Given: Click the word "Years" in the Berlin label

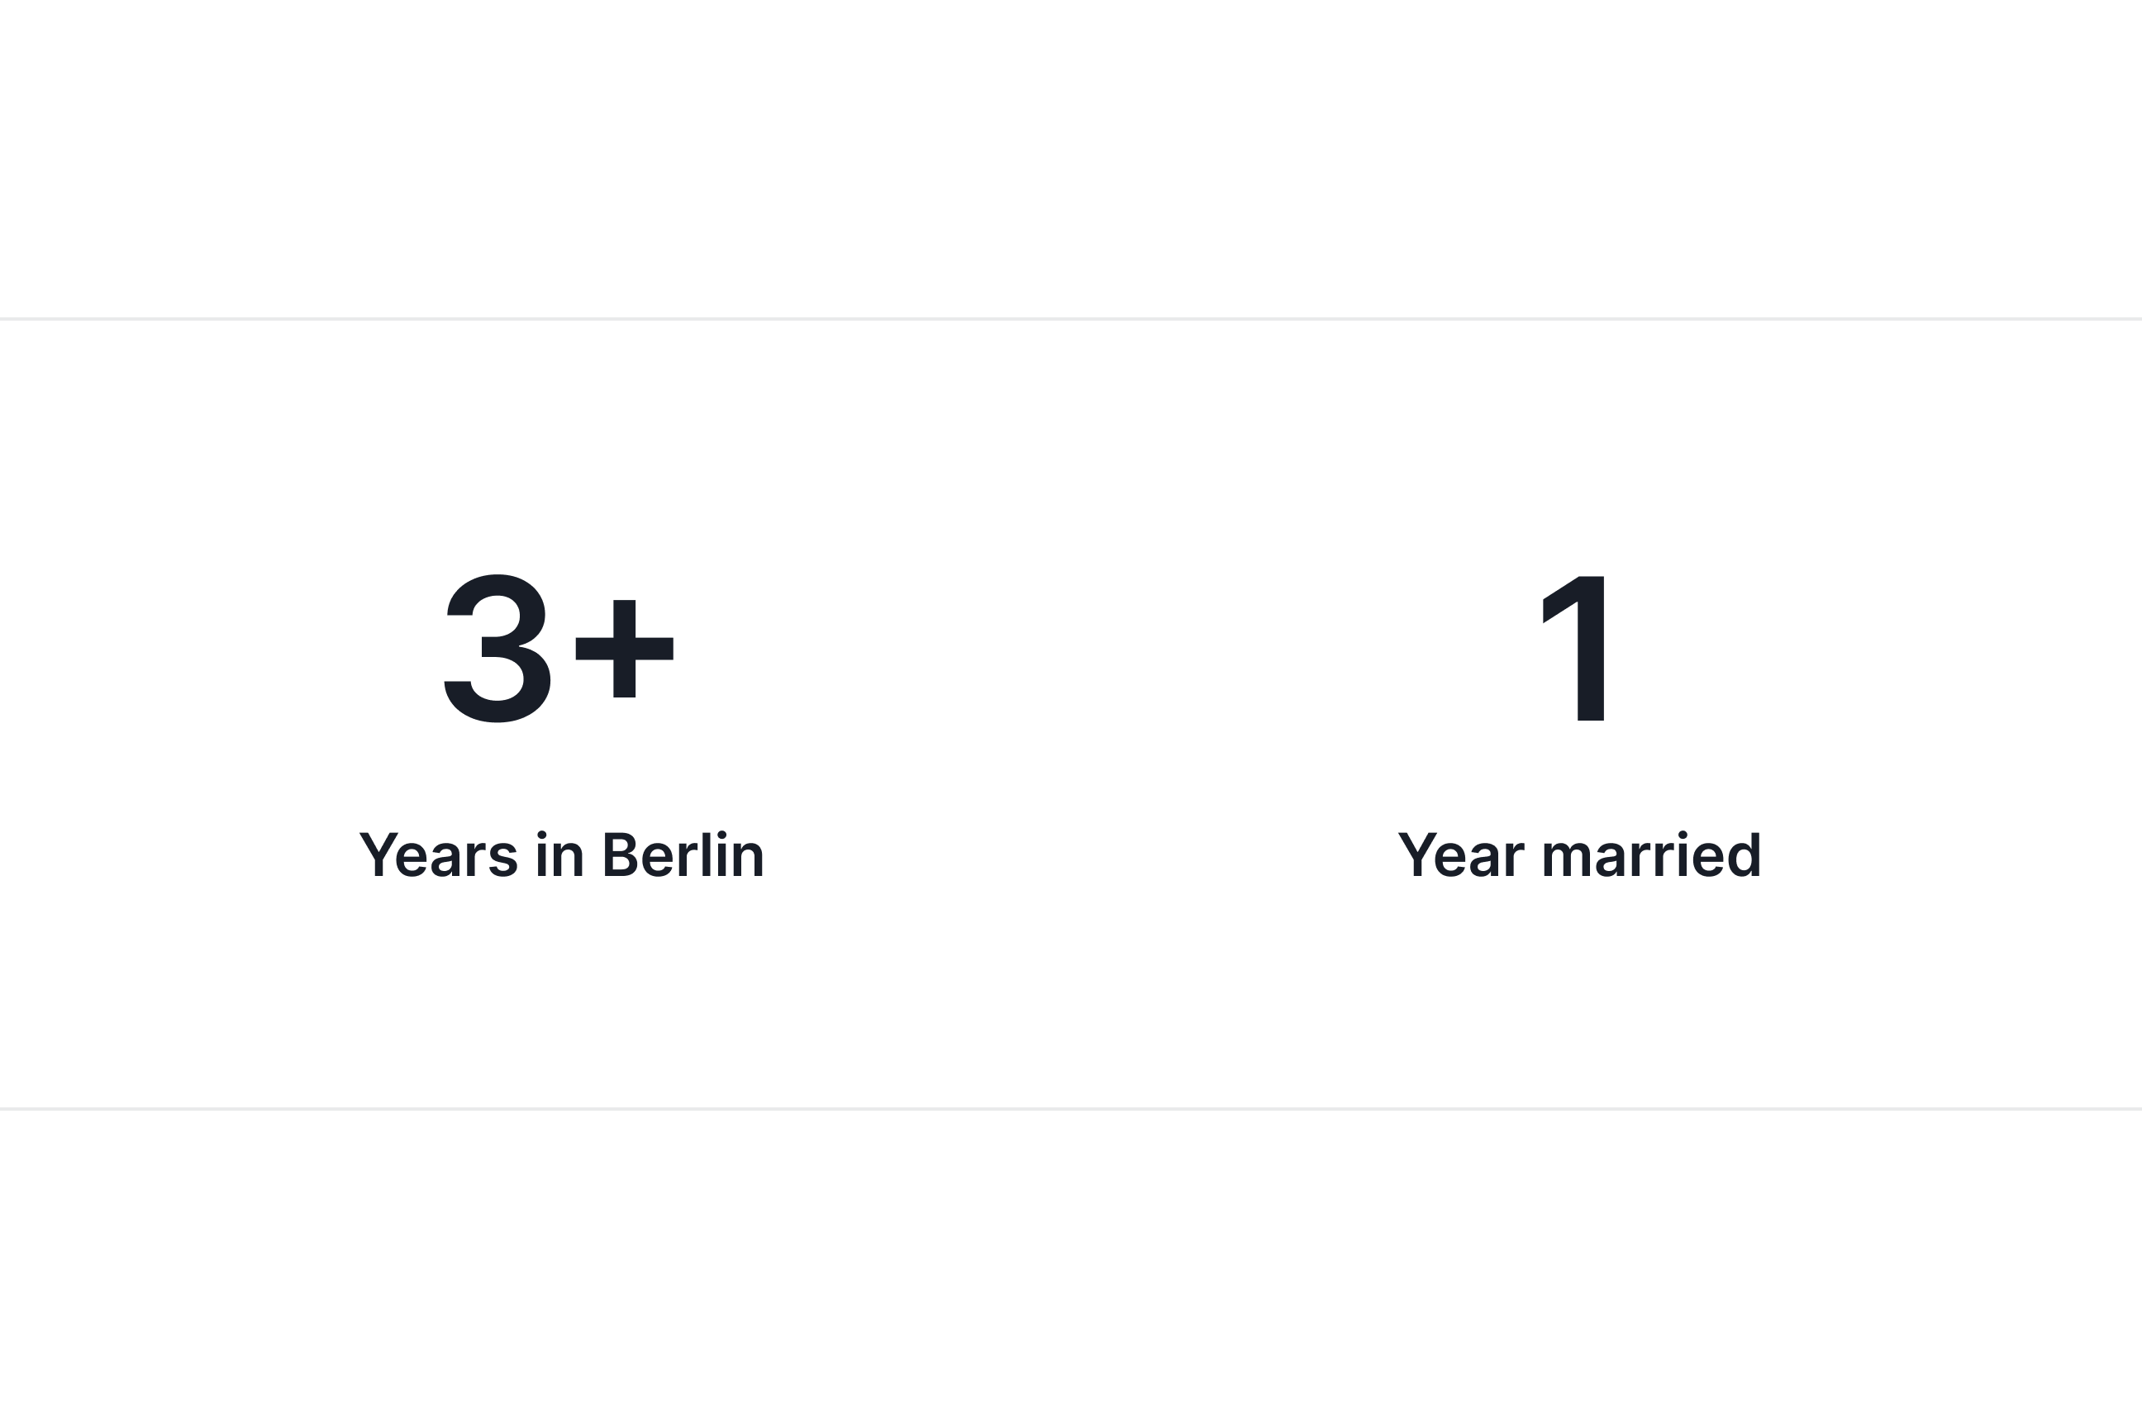Looking at the screenshot, I should tap(439, 855).
